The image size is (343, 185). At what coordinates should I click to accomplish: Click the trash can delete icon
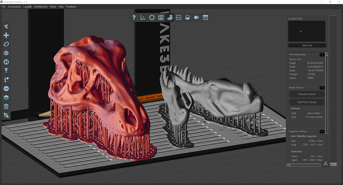tap(6, 106)
